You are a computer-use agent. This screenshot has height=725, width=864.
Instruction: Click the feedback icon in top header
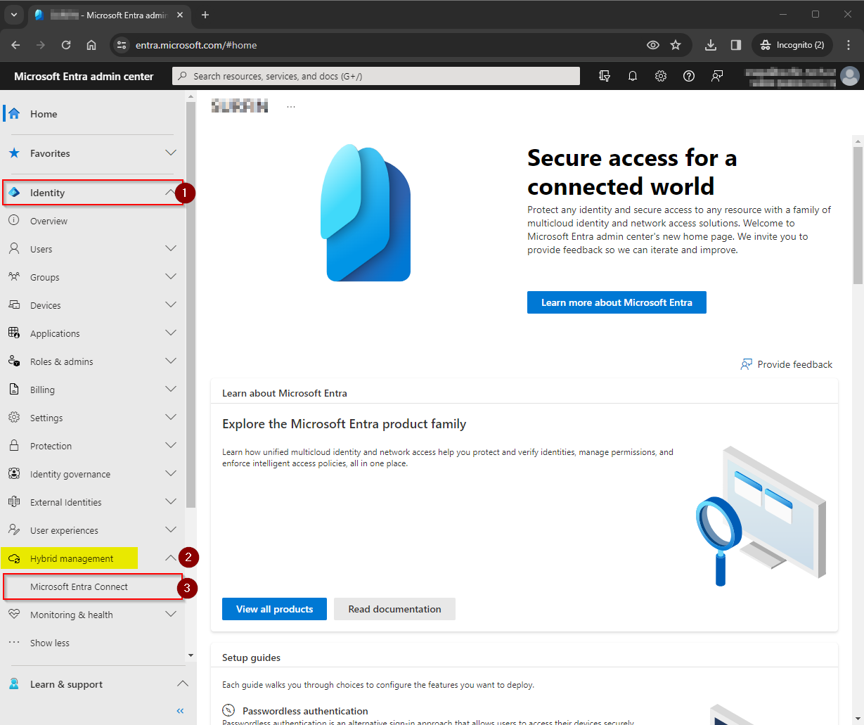pyautogui.click(x=717, y=76)
